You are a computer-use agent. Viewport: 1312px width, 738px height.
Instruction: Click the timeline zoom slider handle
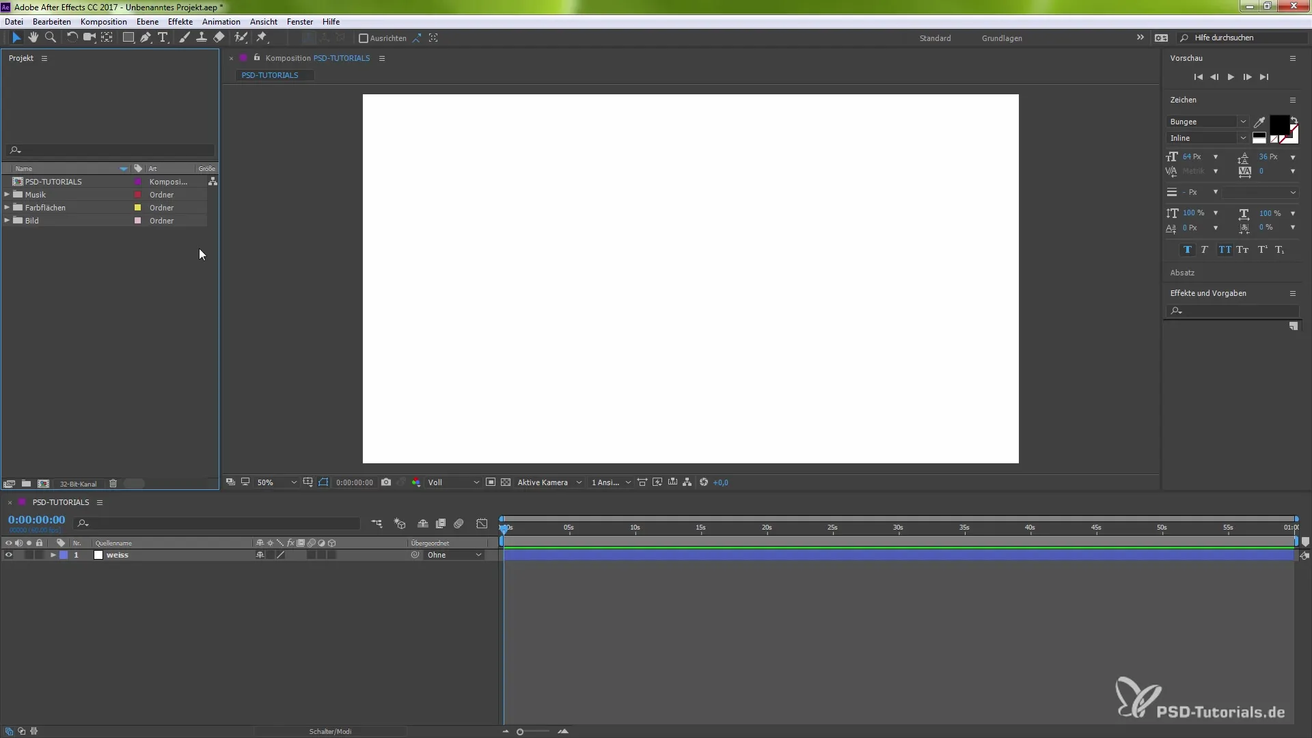520,732
